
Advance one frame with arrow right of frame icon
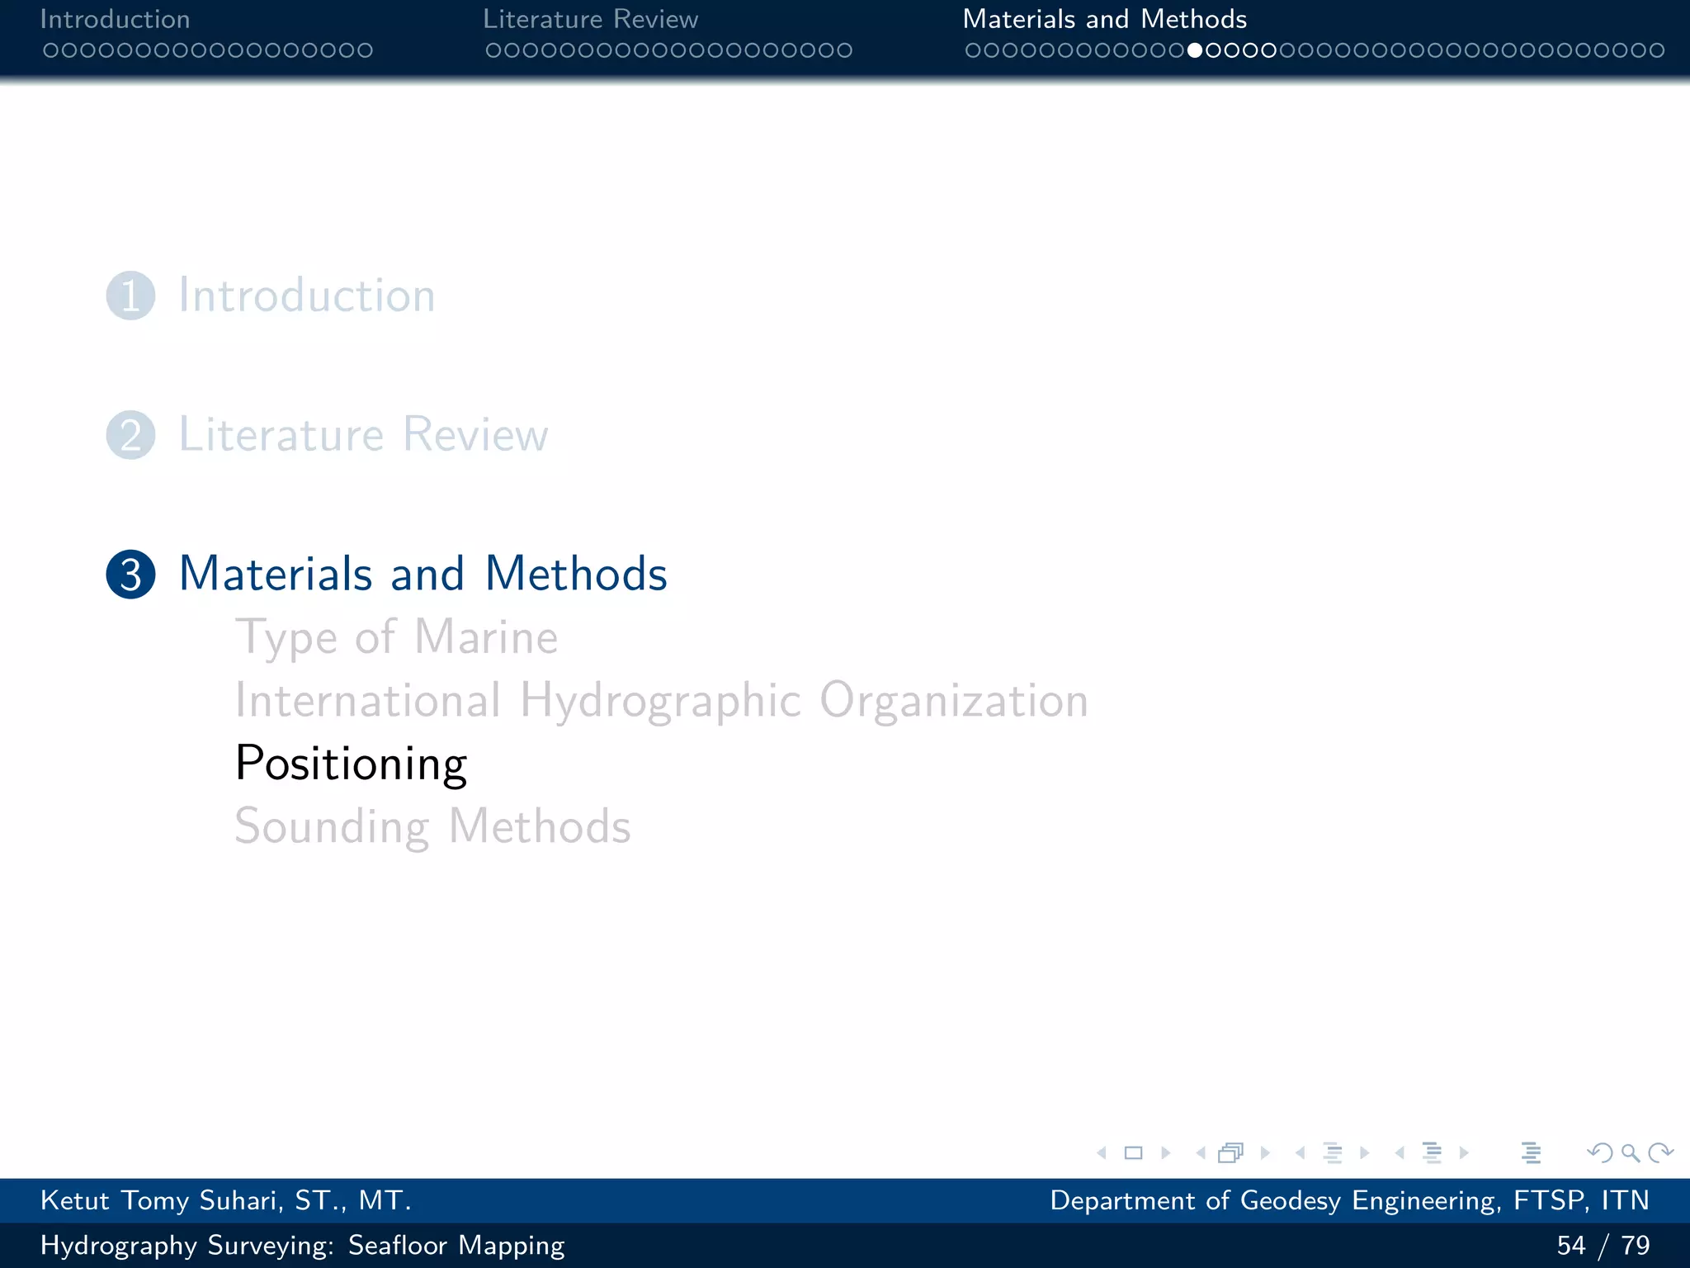click(1265, 1153)
